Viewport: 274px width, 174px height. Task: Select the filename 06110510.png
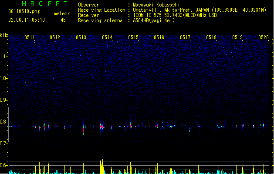coord(24,11)
